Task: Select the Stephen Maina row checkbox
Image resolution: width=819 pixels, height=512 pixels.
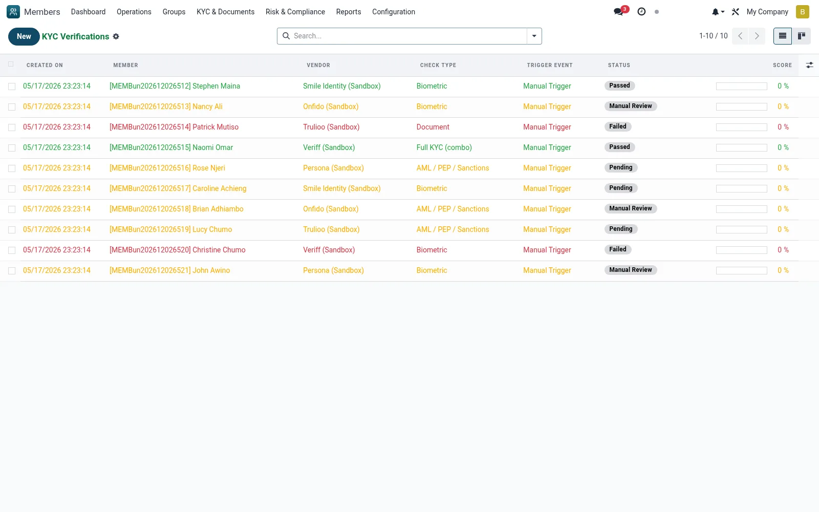Action: [x=12, y=87]
